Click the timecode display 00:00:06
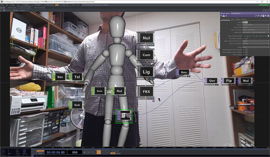Screen dimensions: 270x157 point(55,152)
